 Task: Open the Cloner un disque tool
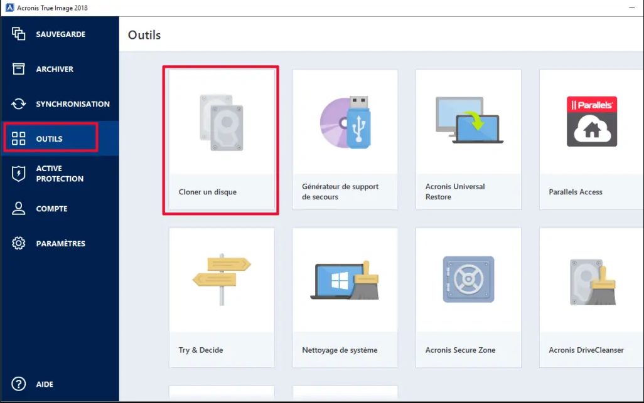pyautogui.click(x=221, y=139)
